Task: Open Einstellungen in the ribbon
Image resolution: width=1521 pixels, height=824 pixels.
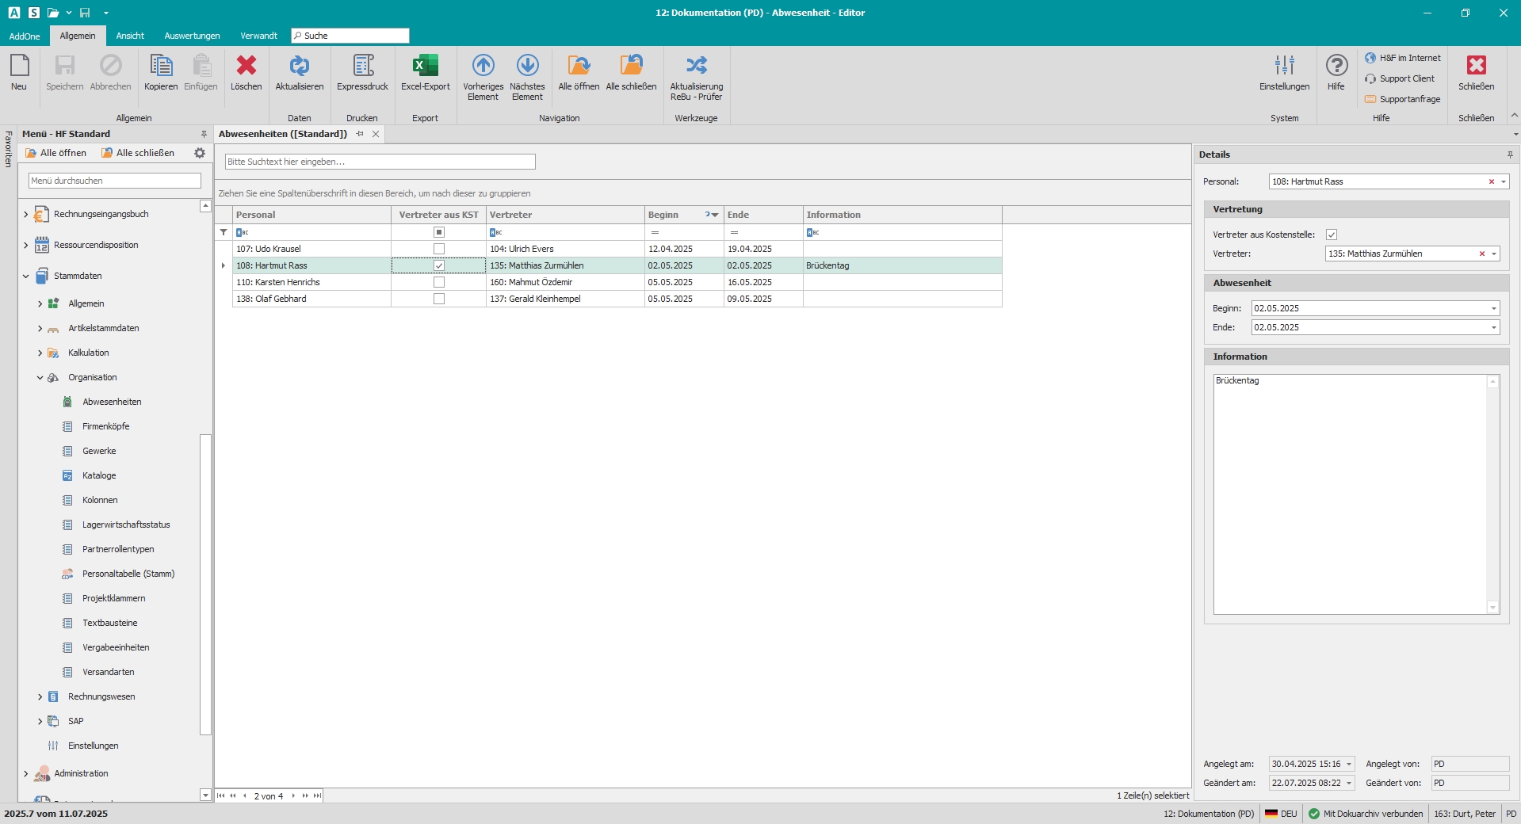Action: point(1284,67)
